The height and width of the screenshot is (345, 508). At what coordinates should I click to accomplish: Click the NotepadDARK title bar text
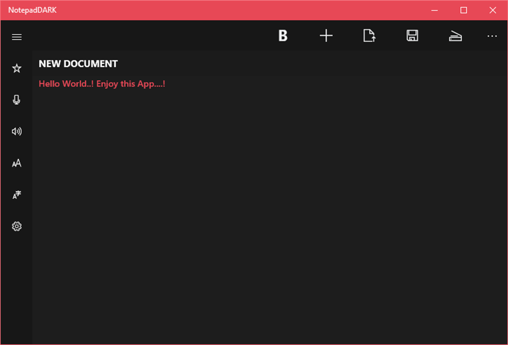pyautogui.click(x=32, y=10)
